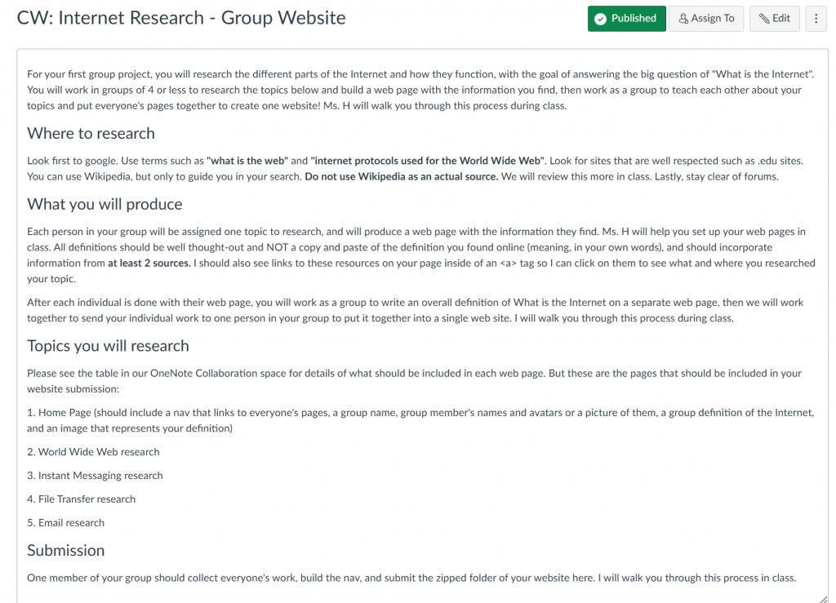Click the Home Page list item text
836x603 pixels.
pyautogui.click(x=420, y=420)
